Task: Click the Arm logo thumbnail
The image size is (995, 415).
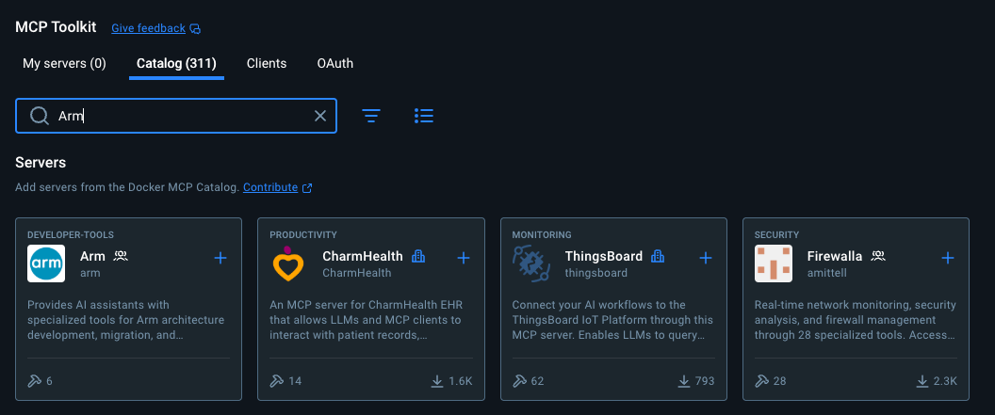Action: (x=46, y=263)
